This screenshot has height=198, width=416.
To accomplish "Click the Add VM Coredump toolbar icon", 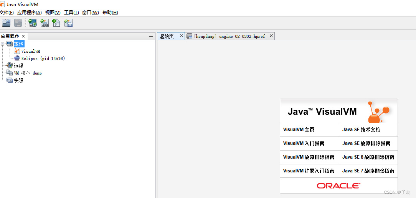I will click(56, 23).
